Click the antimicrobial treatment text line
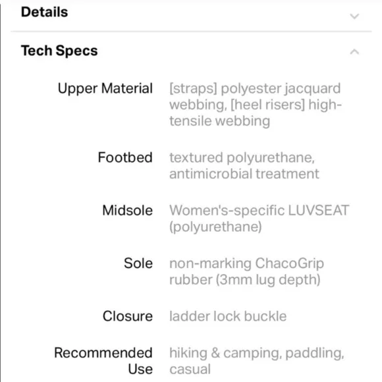The height and width of the screenshot is (382, 382). (x=244, y=174)
